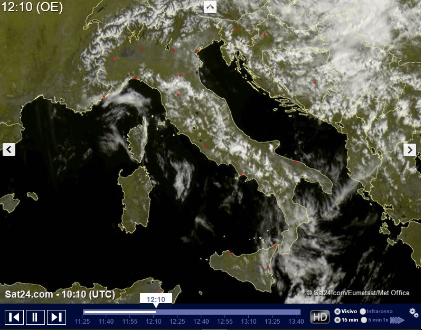Click the 12:10 current time marker

click(x=156, y=300)
